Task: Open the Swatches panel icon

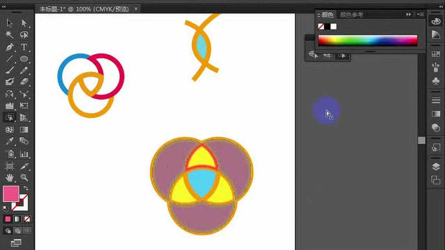Action: coord(436,54)
